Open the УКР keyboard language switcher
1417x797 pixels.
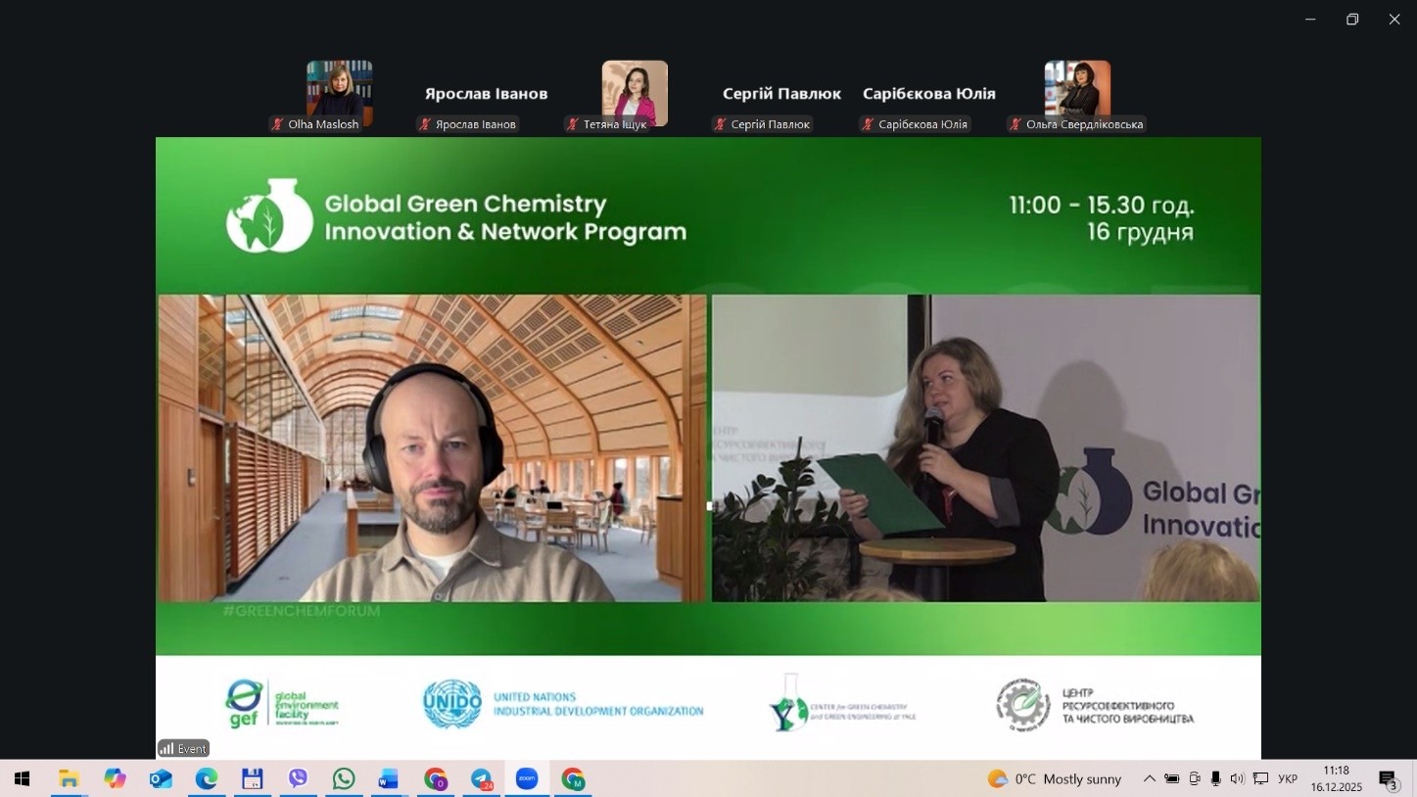click(x=1288, y=778)
